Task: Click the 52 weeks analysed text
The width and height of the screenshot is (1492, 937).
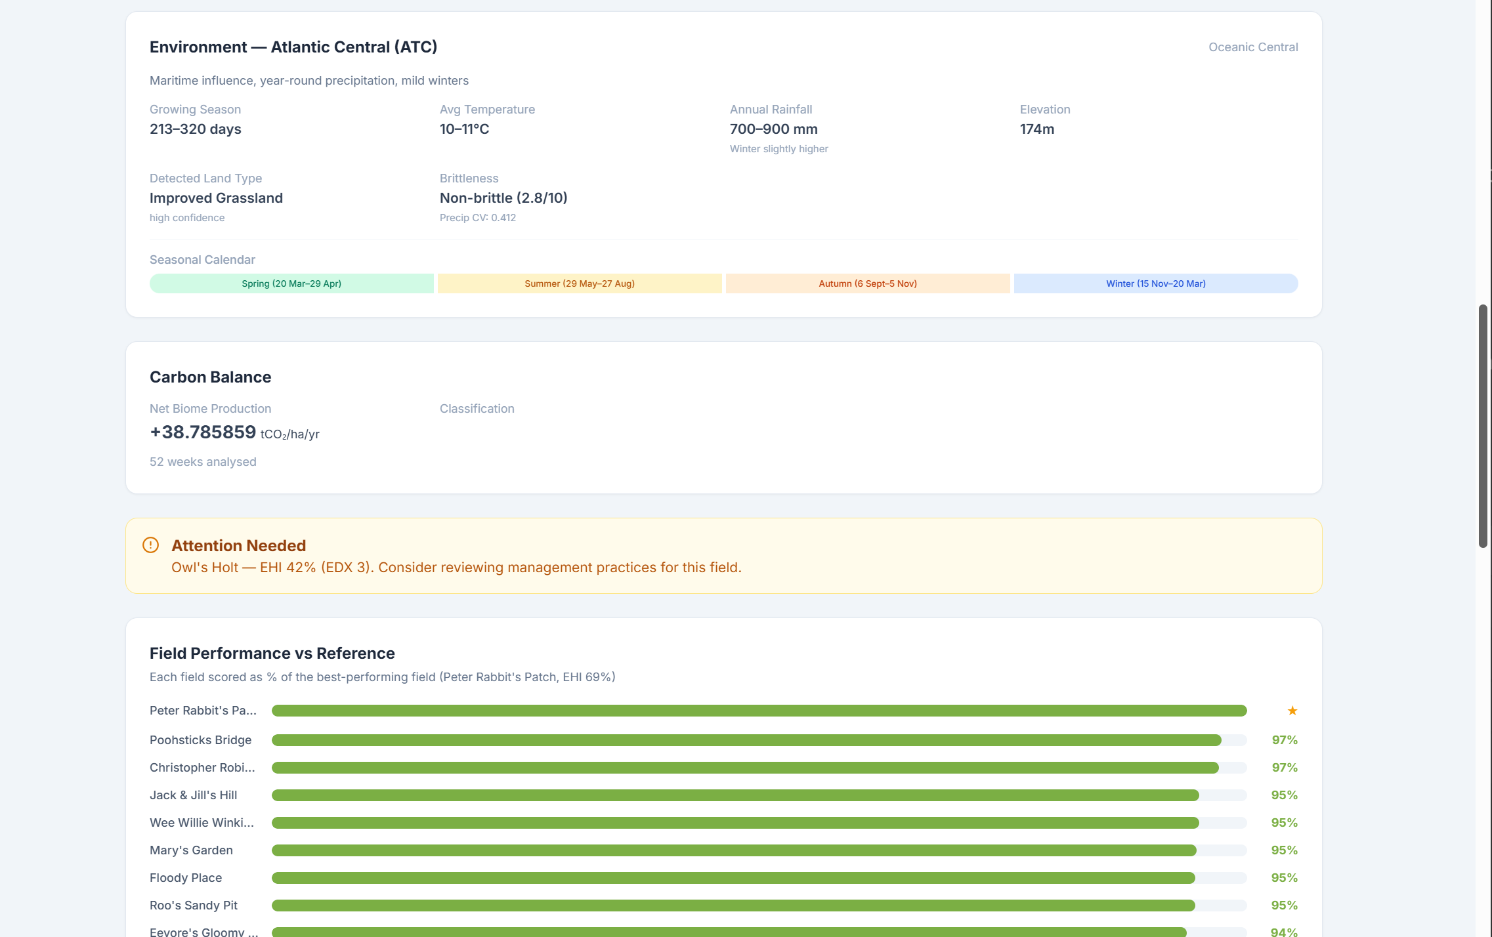Action: click(203, 462)
